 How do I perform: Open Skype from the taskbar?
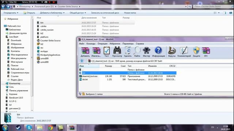(29, 128)
